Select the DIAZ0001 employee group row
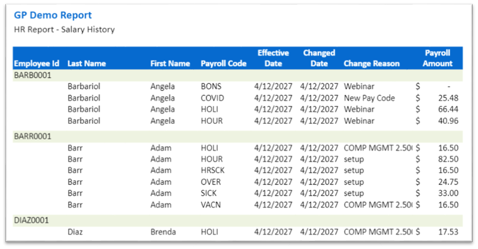Screen dimensions: 478x249 pyautogui.click(x=32, y=220)
